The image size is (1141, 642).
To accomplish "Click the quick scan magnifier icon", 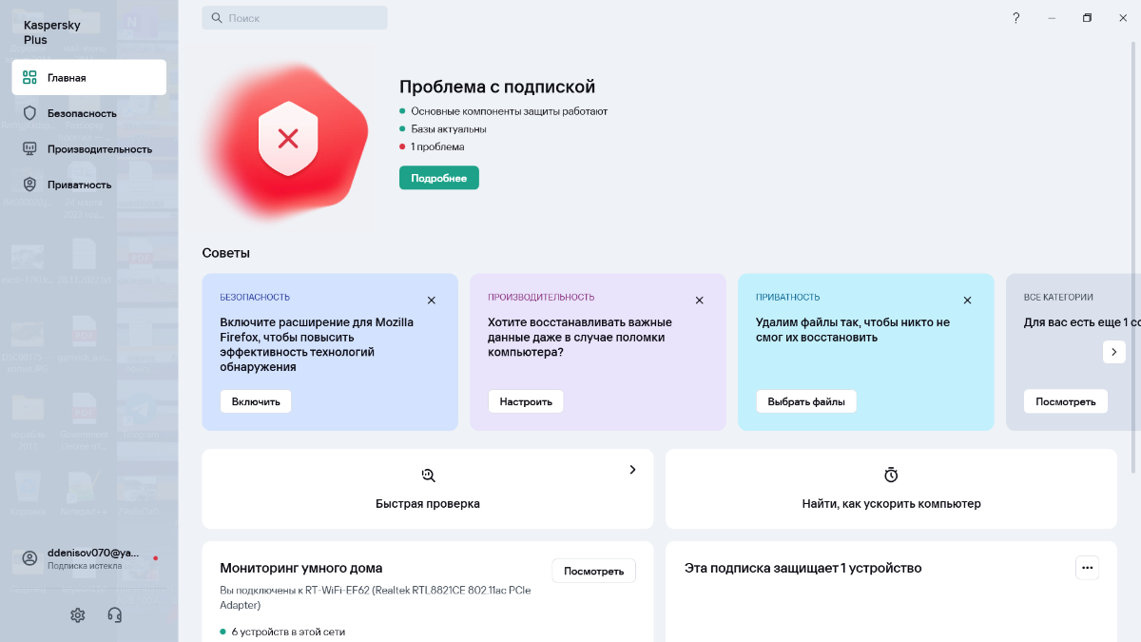I will [x=428, y=476].
